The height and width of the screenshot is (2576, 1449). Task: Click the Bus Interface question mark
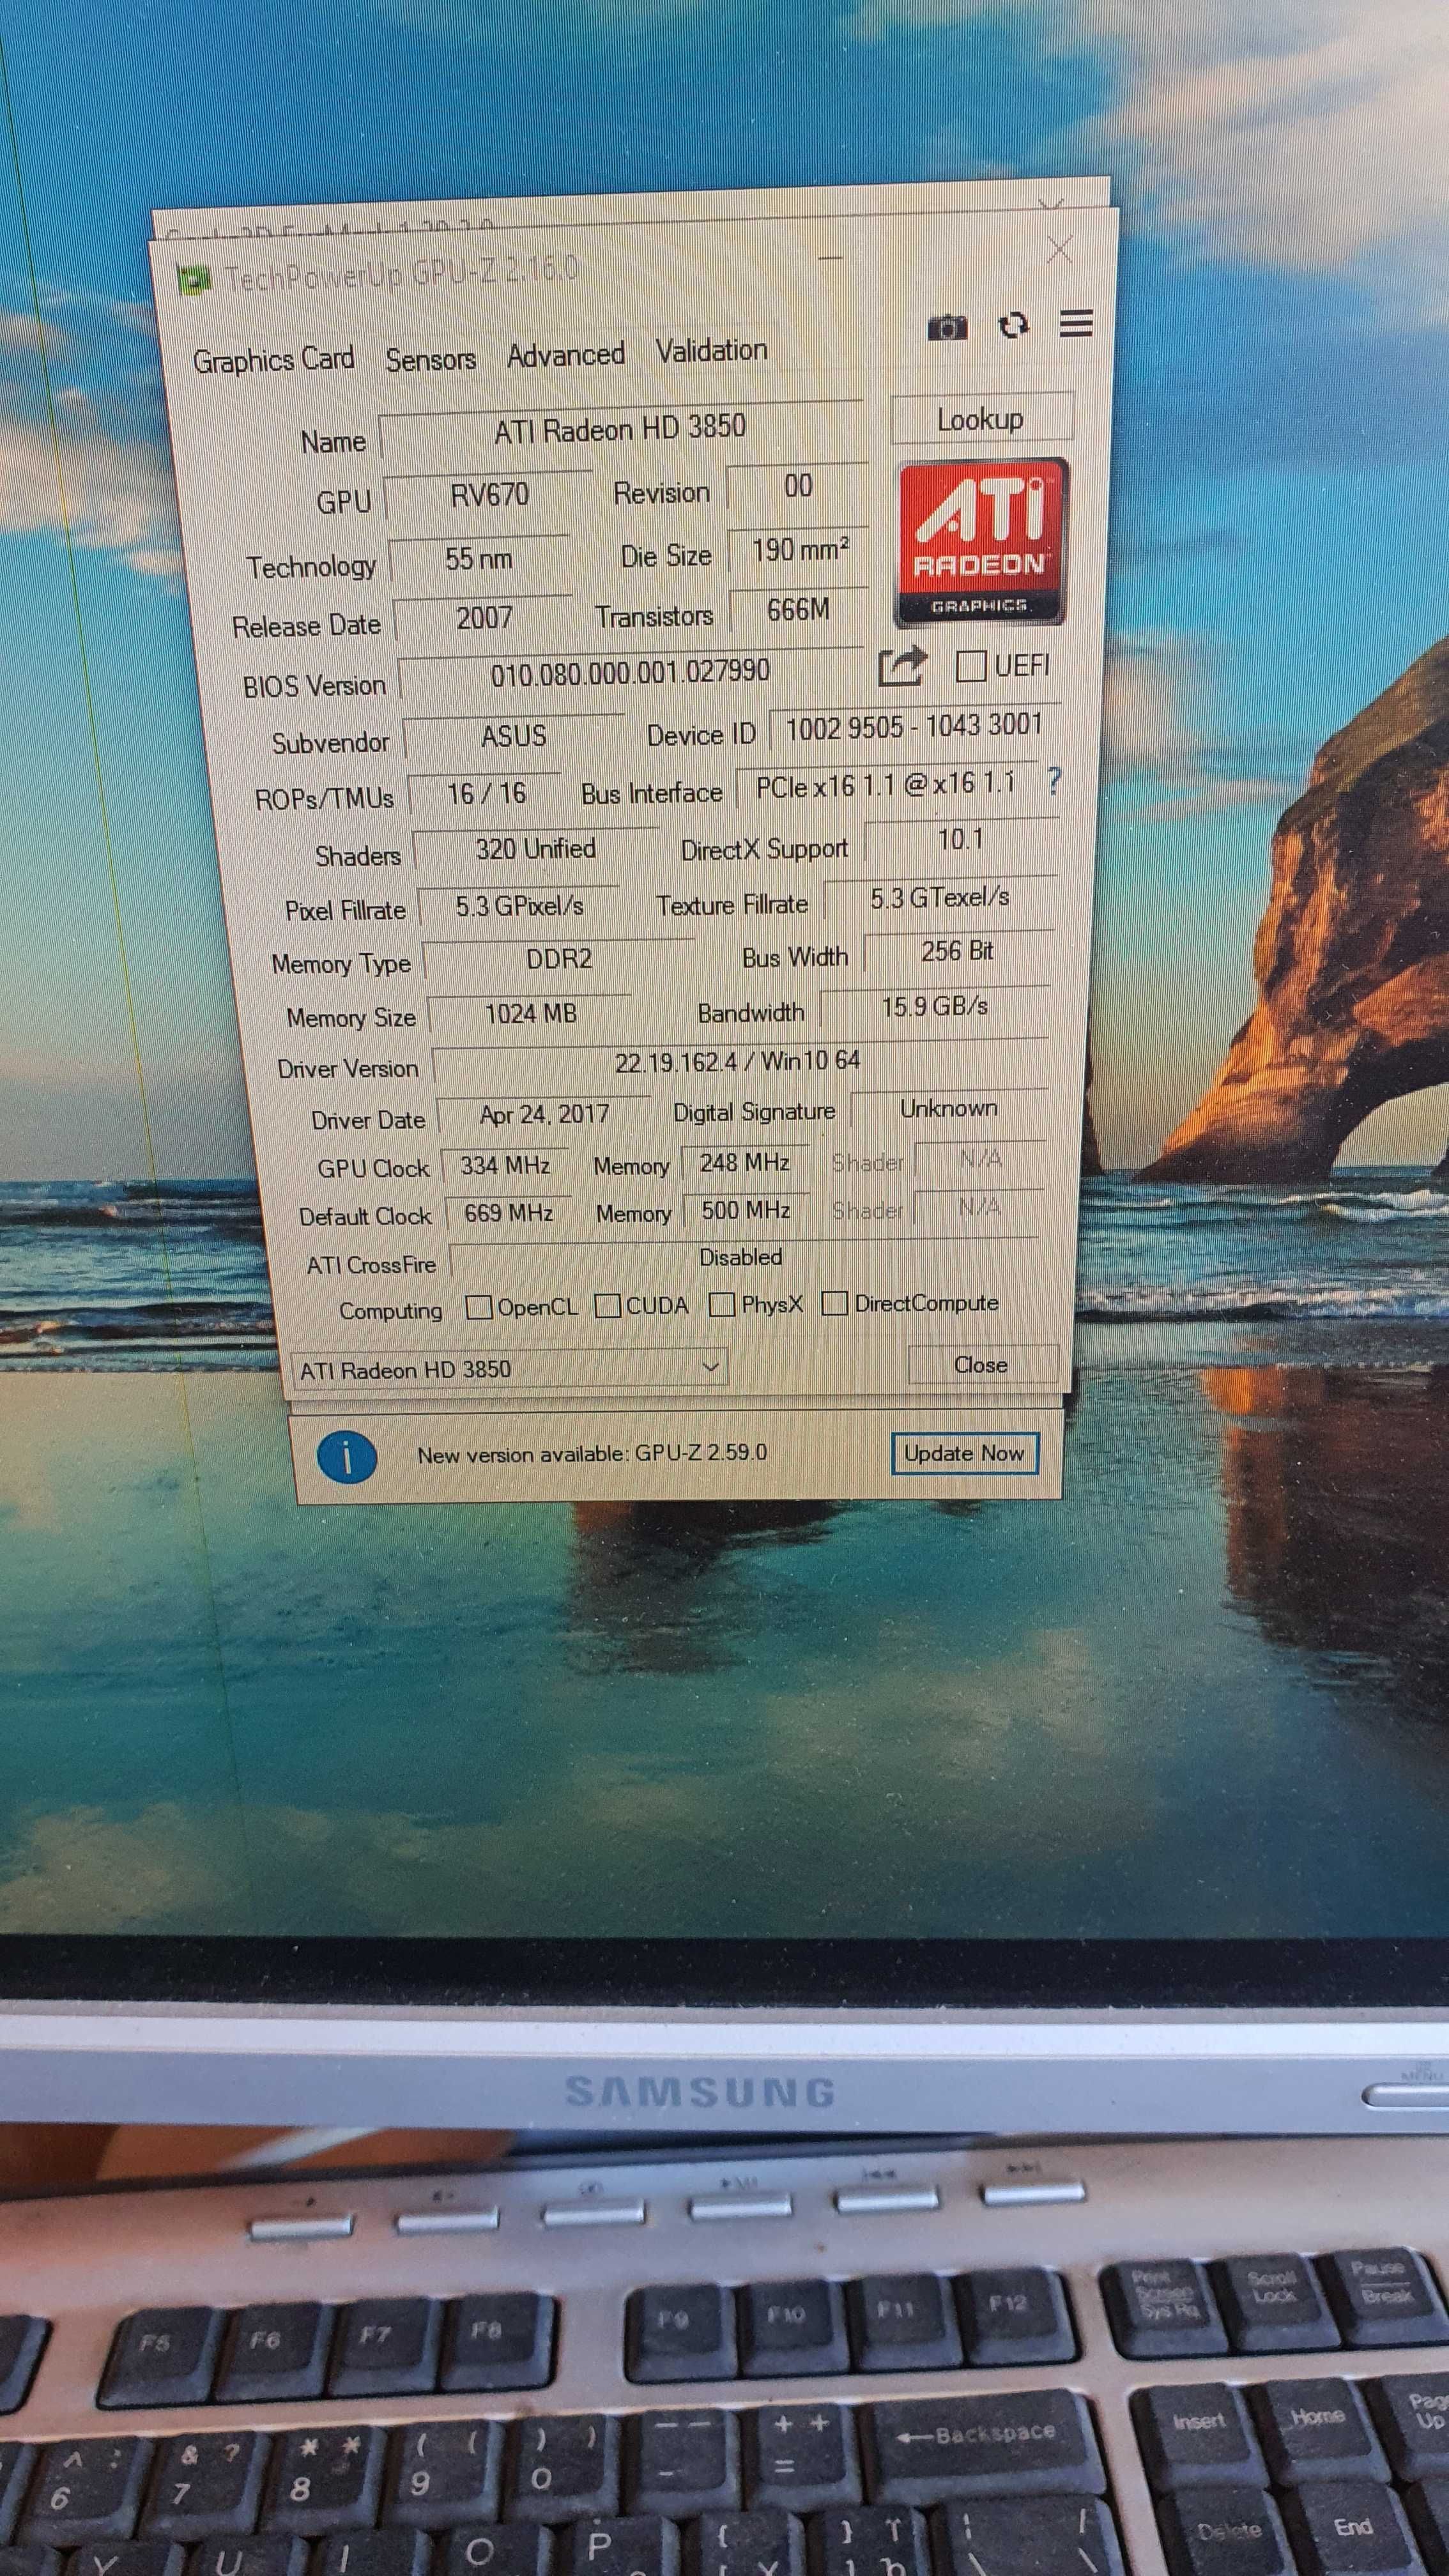tap(1053, 780)
